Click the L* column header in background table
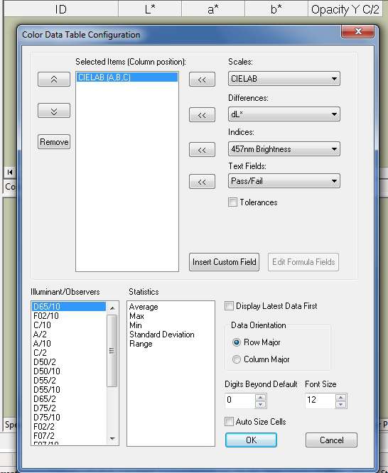Screen dimensions: 388x473 coord(150,9)
